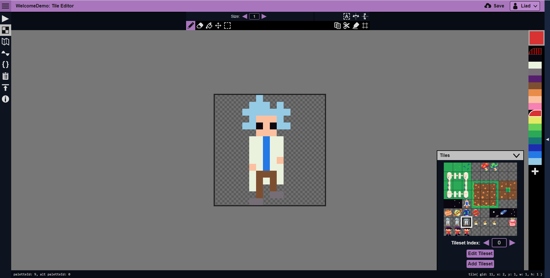Open the code editor braces icon
The width and height of the screenshot is (550, 278).
coord(5,65)
